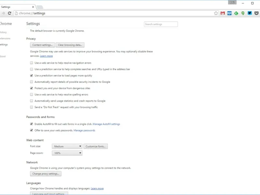The height and width of the screenshot is (195, 260).
Task: Open the Pocket extension icon
Action: pyautogui.click(x=256, y=13)
